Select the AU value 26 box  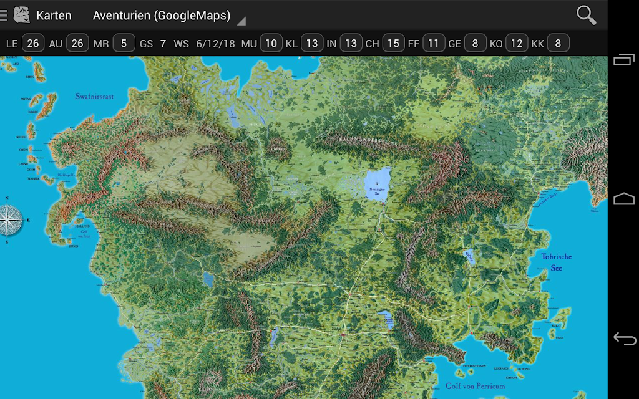coord(77,43)
